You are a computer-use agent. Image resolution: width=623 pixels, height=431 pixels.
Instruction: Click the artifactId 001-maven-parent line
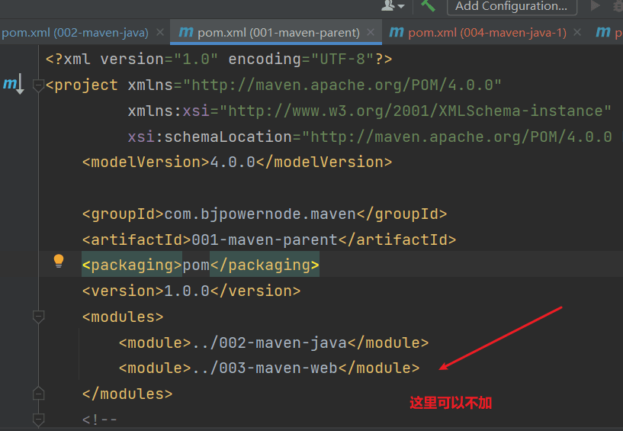point(269,240)
